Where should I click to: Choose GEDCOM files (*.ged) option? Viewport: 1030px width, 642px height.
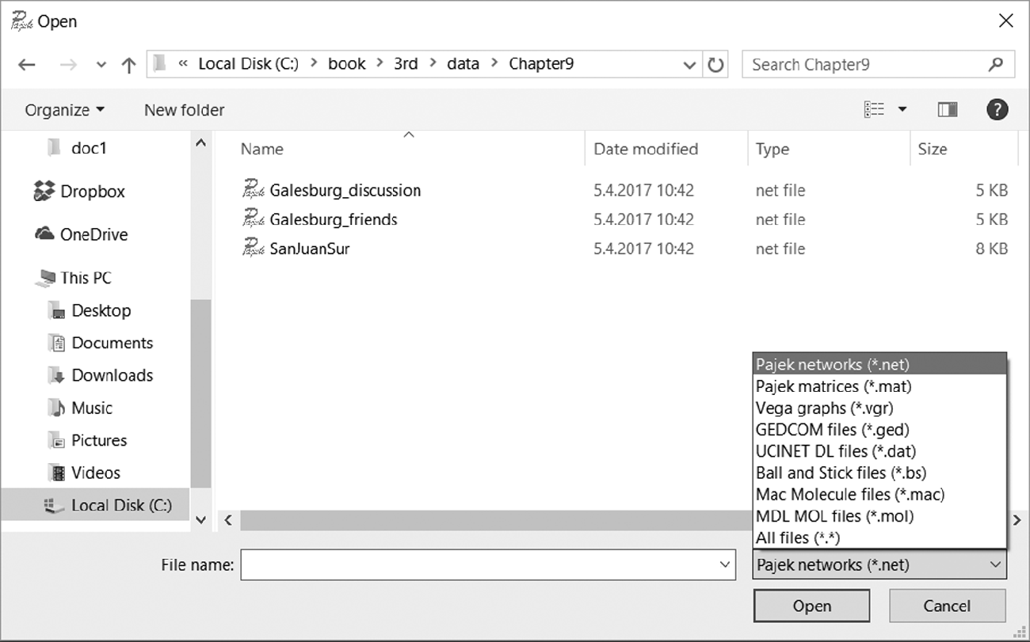(879, 429)
